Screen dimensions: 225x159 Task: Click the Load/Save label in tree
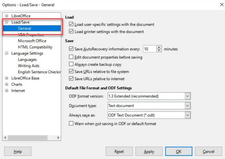(x=20, y=22)
